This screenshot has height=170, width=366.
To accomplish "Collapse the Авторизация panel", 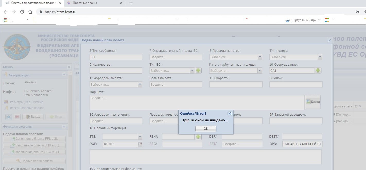I will pyautogui.click(x=64, y=74).
